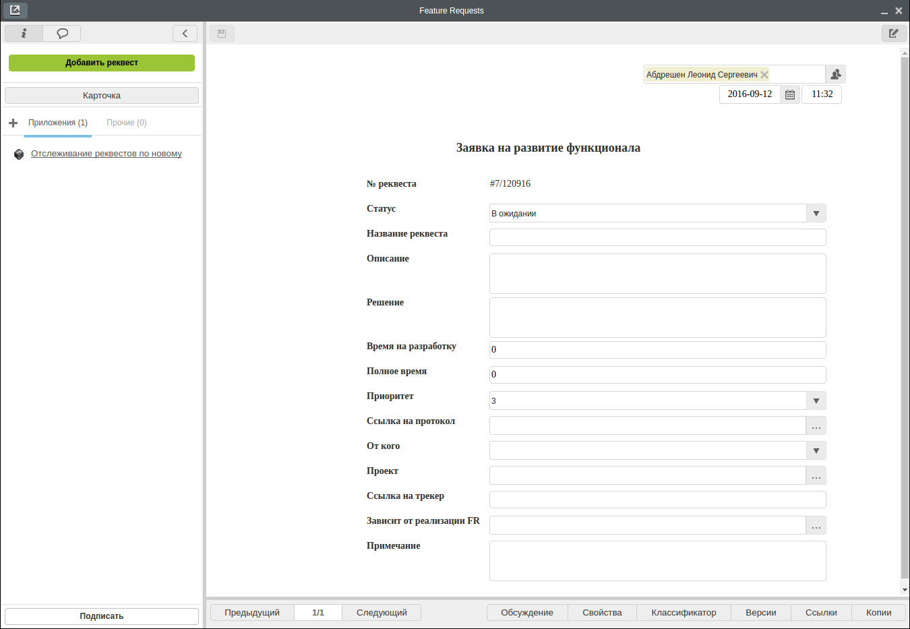This screenshot has width=910, height=629.
Task: Open the info tab icon
Action: [x=24, y=33]
